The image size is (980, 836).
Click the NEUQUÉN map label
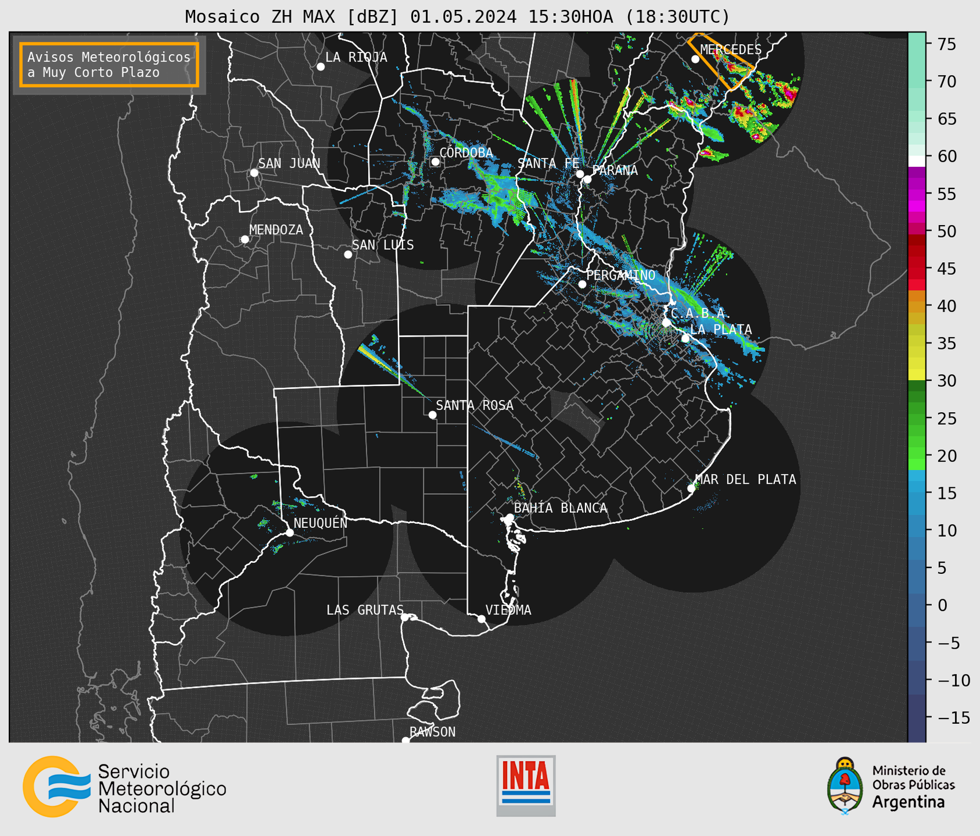coord(320,523)
